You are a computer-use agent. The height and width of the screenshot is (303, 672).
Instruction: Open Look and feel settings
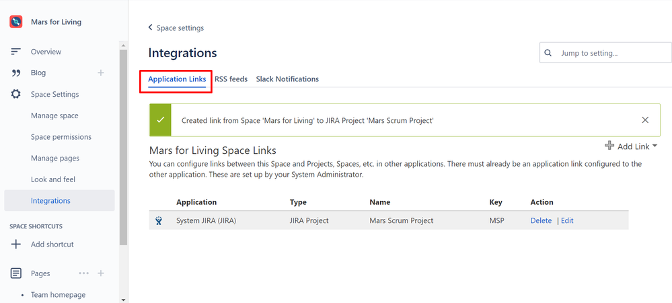52,179
